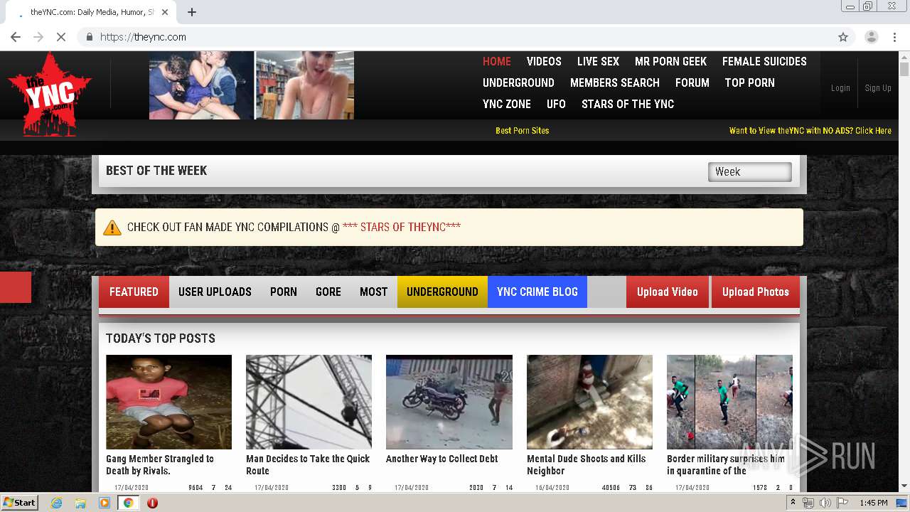The width and height of the screenshot is (910, 512).
Task: Click the Login link
Action: pyautogui.click(x=840, y=88)
